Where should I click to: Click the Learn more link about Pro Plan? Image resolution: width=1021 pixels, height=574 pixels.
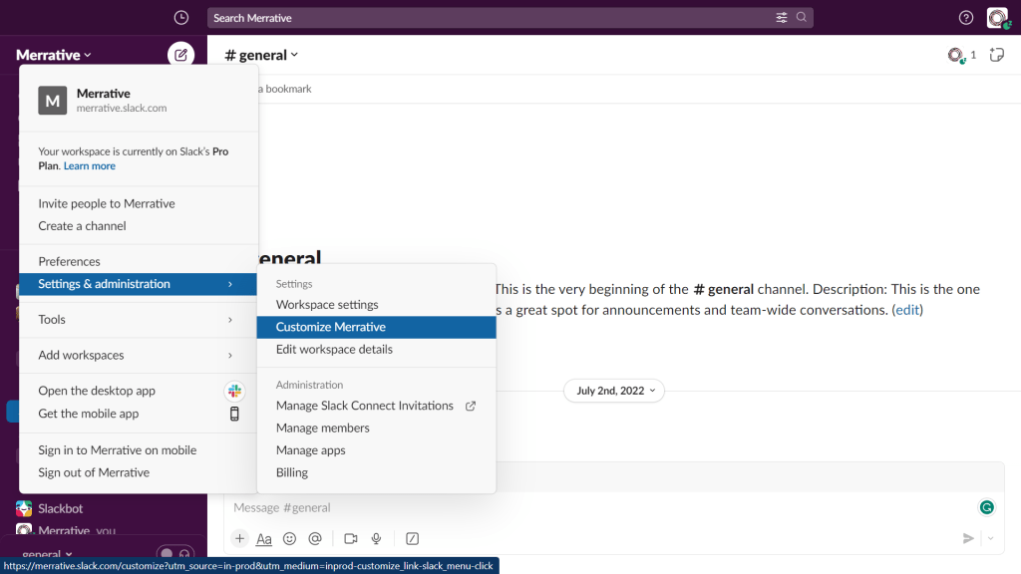(89, 165)
